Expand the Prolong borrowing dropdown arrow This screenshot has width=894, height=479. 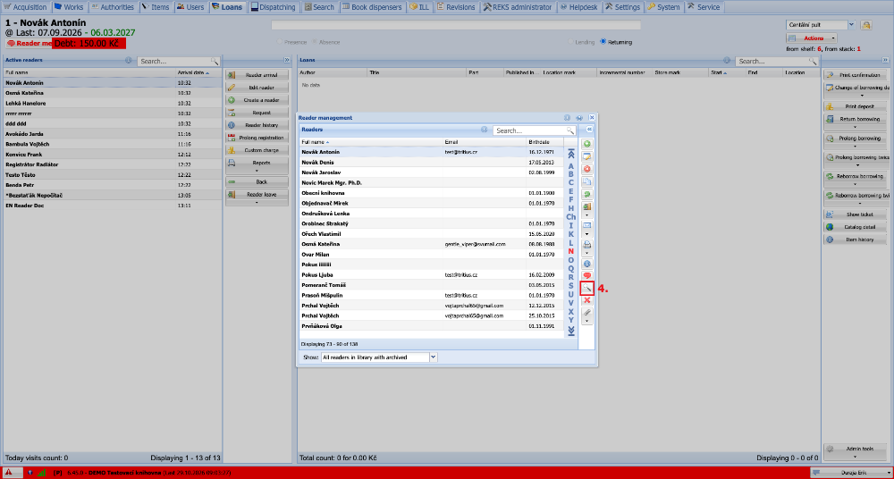coord(854,146)
